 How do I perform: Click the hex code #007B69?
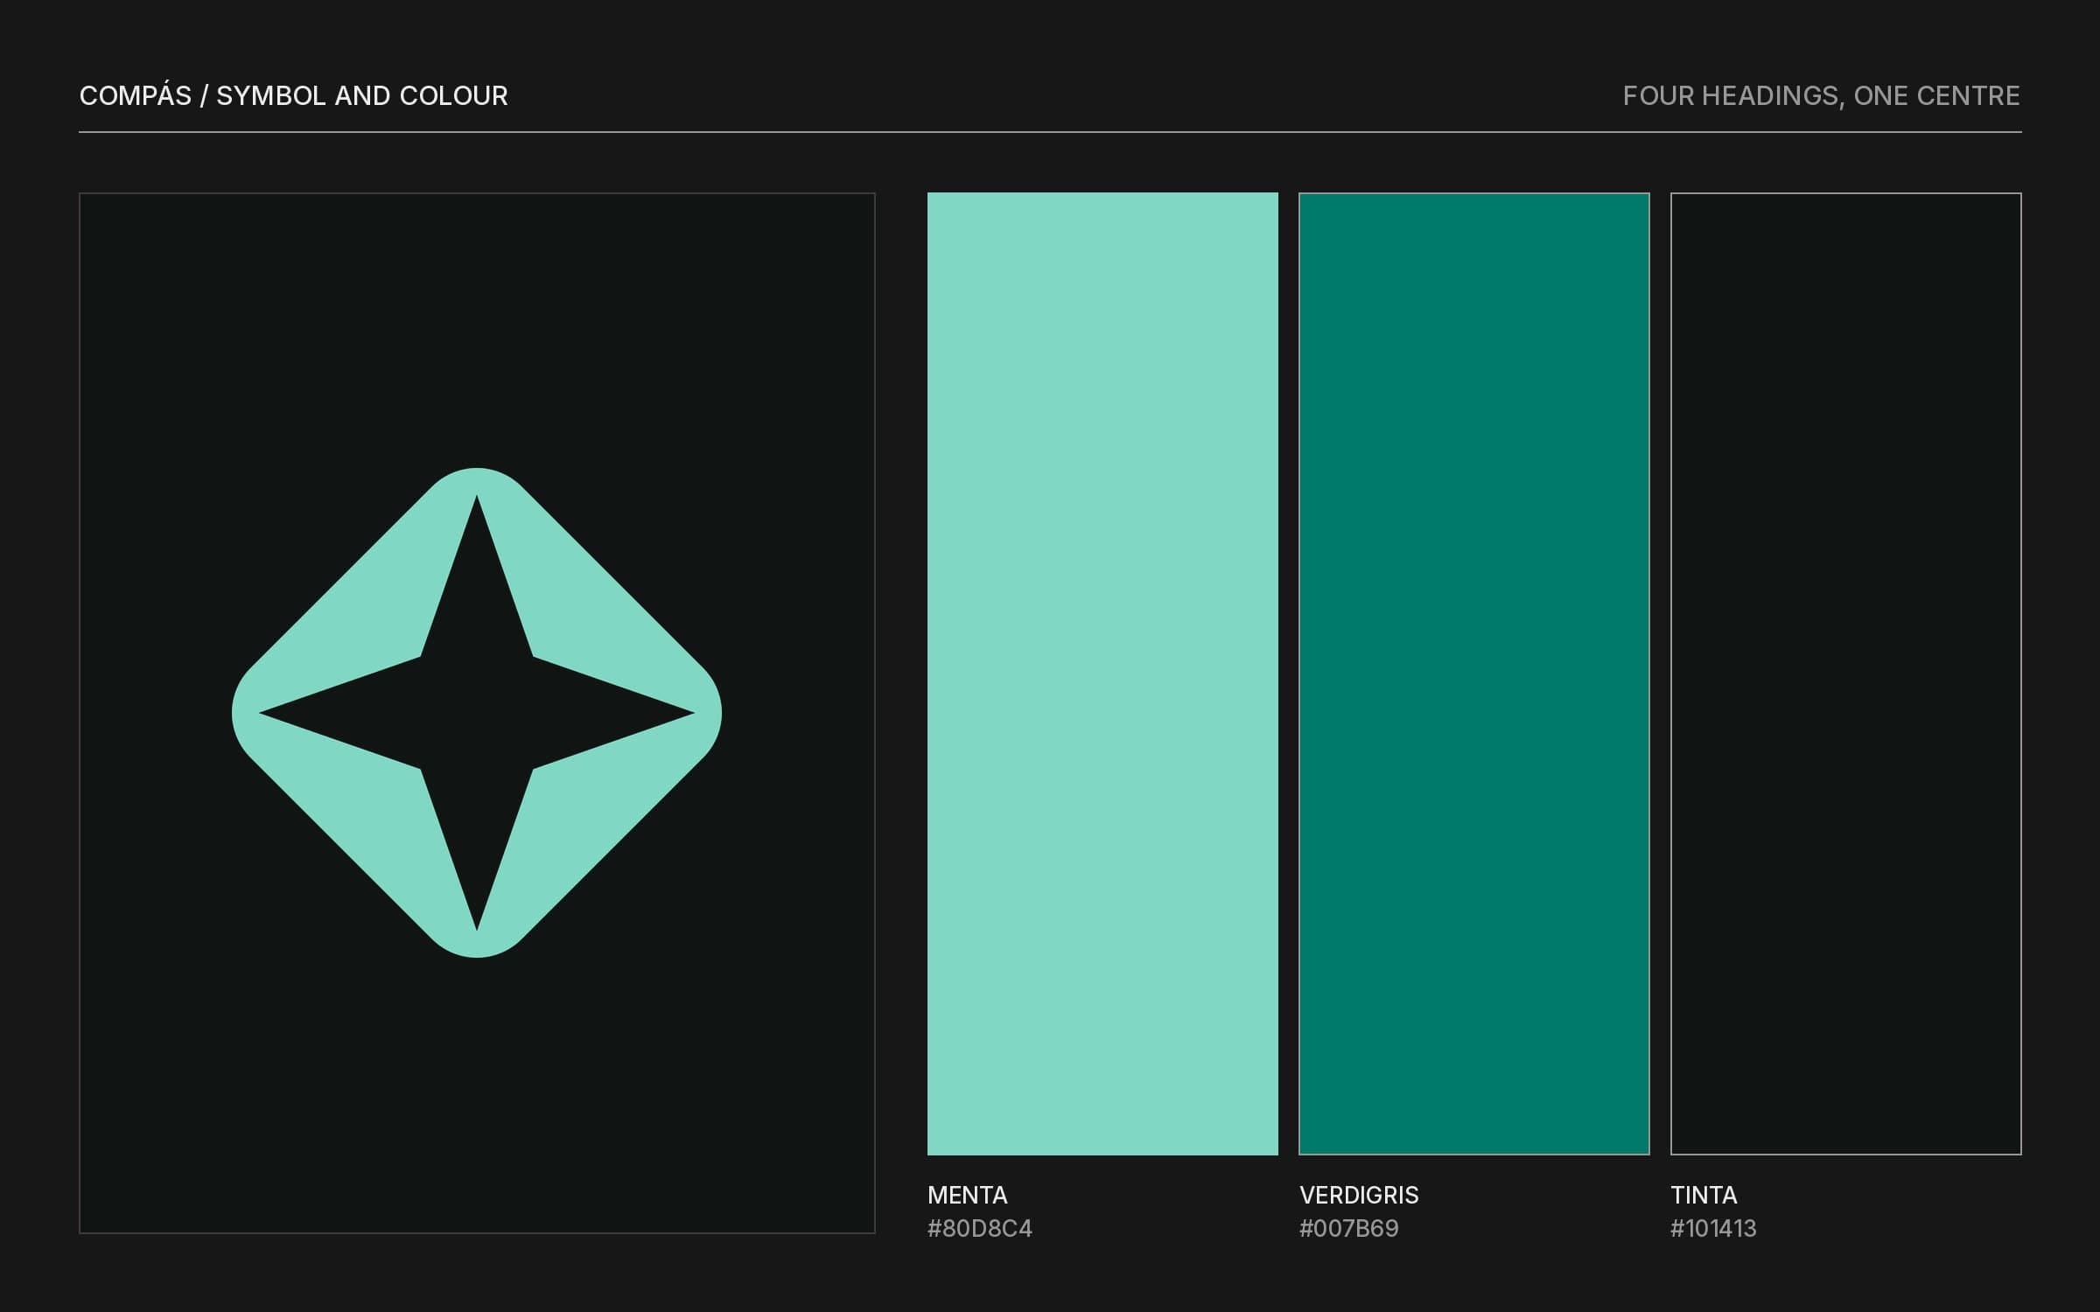coord(1349,1228)
